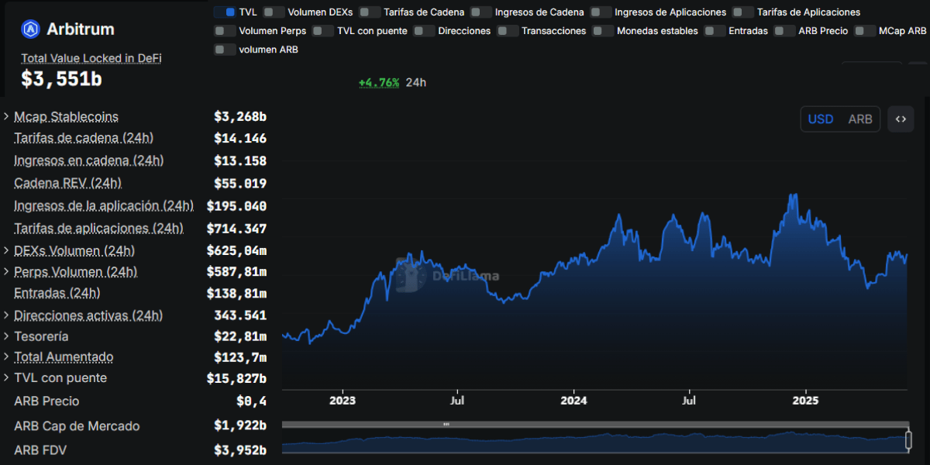Screen dimensions: 930x465
Task: Expand the DEXs Volumen (24h) chevron
Action: coord(6,251)
